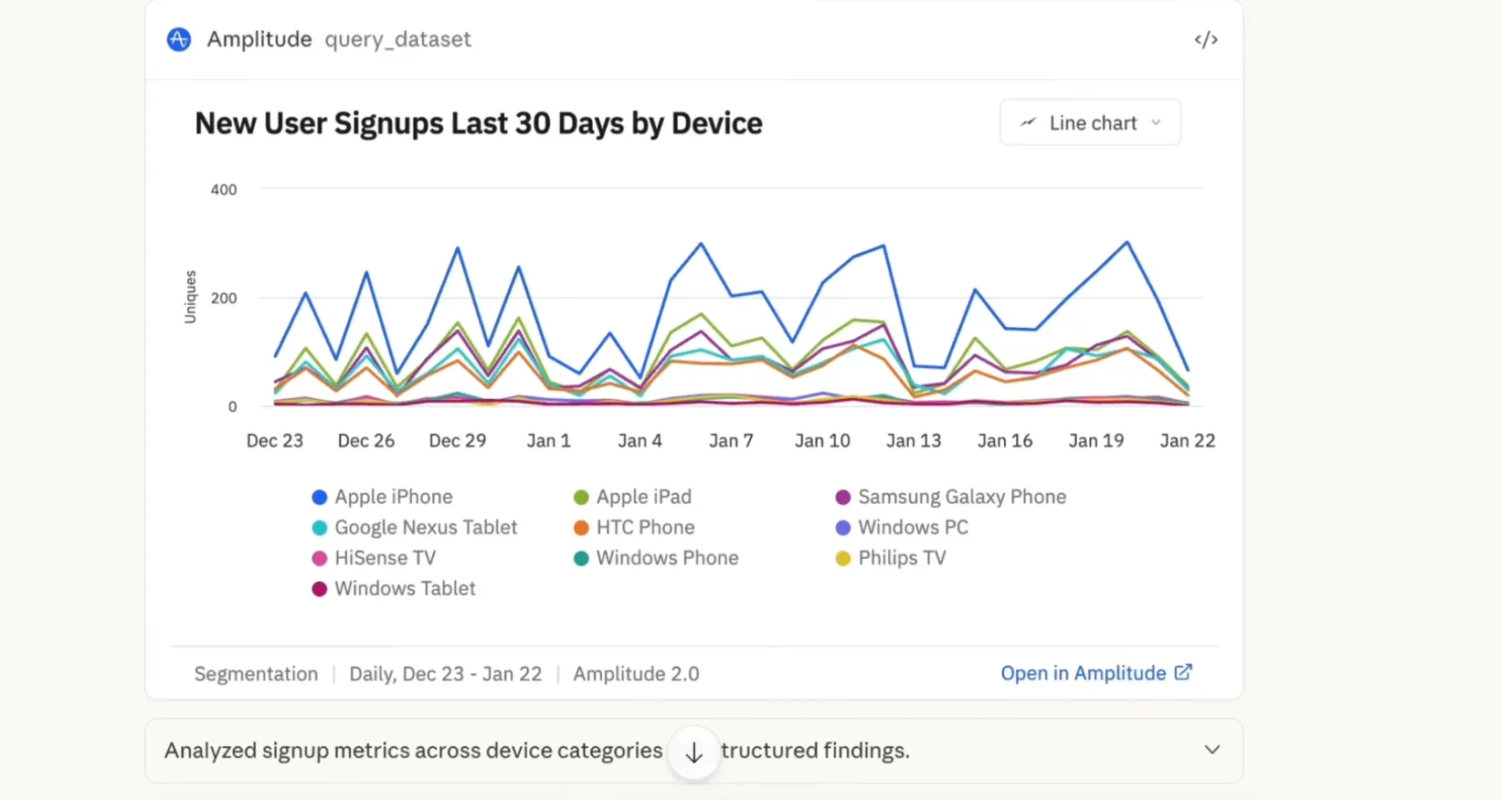The height and width of the screenshot is (800, 1502).
Task: Click the yellow Philips TV color dot
Action: tap(843, 559)
